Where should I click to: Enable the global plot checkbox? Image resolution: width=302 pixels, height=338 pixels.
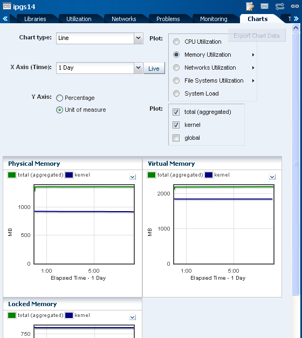pos(176,138)
